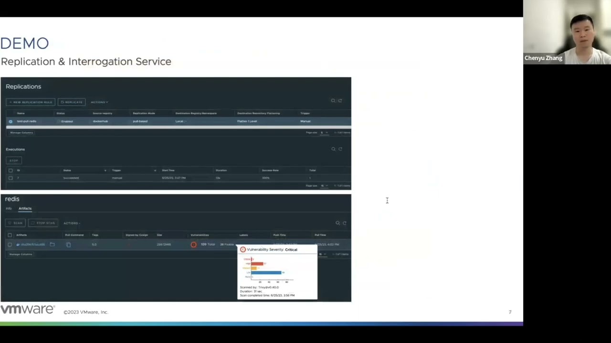The width and height of the screenshot is (611, 343).
Task: Tick the Artifacts header select-all checkbox
Action: [x=10, y=235]
